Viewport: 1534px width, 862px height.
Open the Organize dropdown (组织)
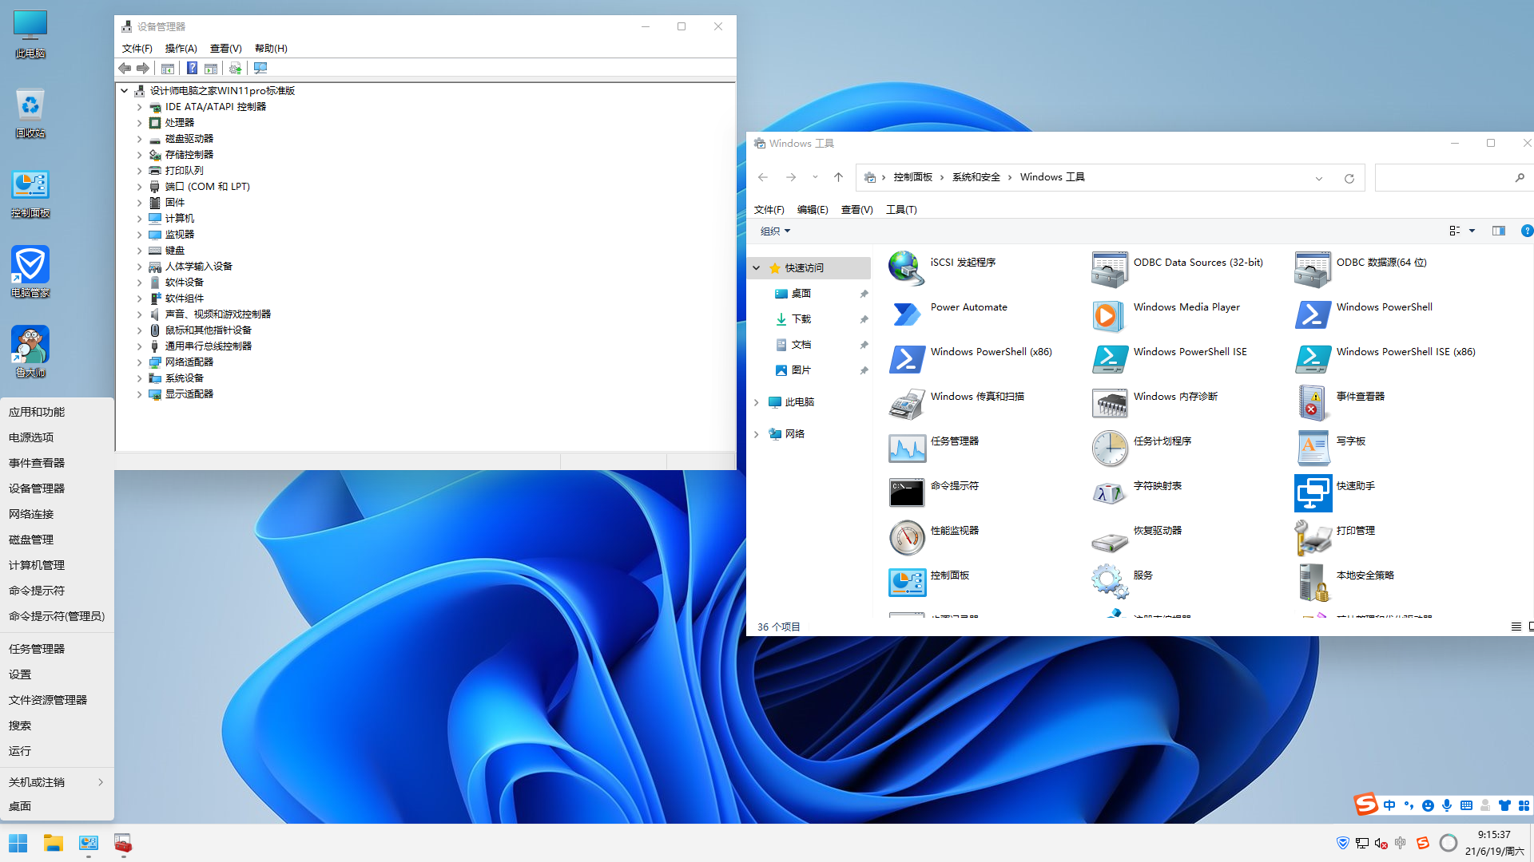click(775, 231)
